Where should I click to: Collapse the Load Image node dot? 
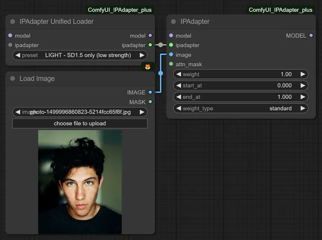tap(12, 79)
